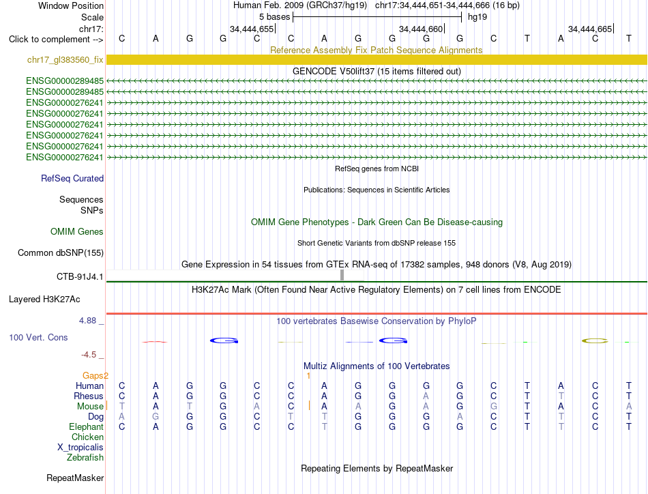Click the 'Elephant' species label

[x=86, y=426]
